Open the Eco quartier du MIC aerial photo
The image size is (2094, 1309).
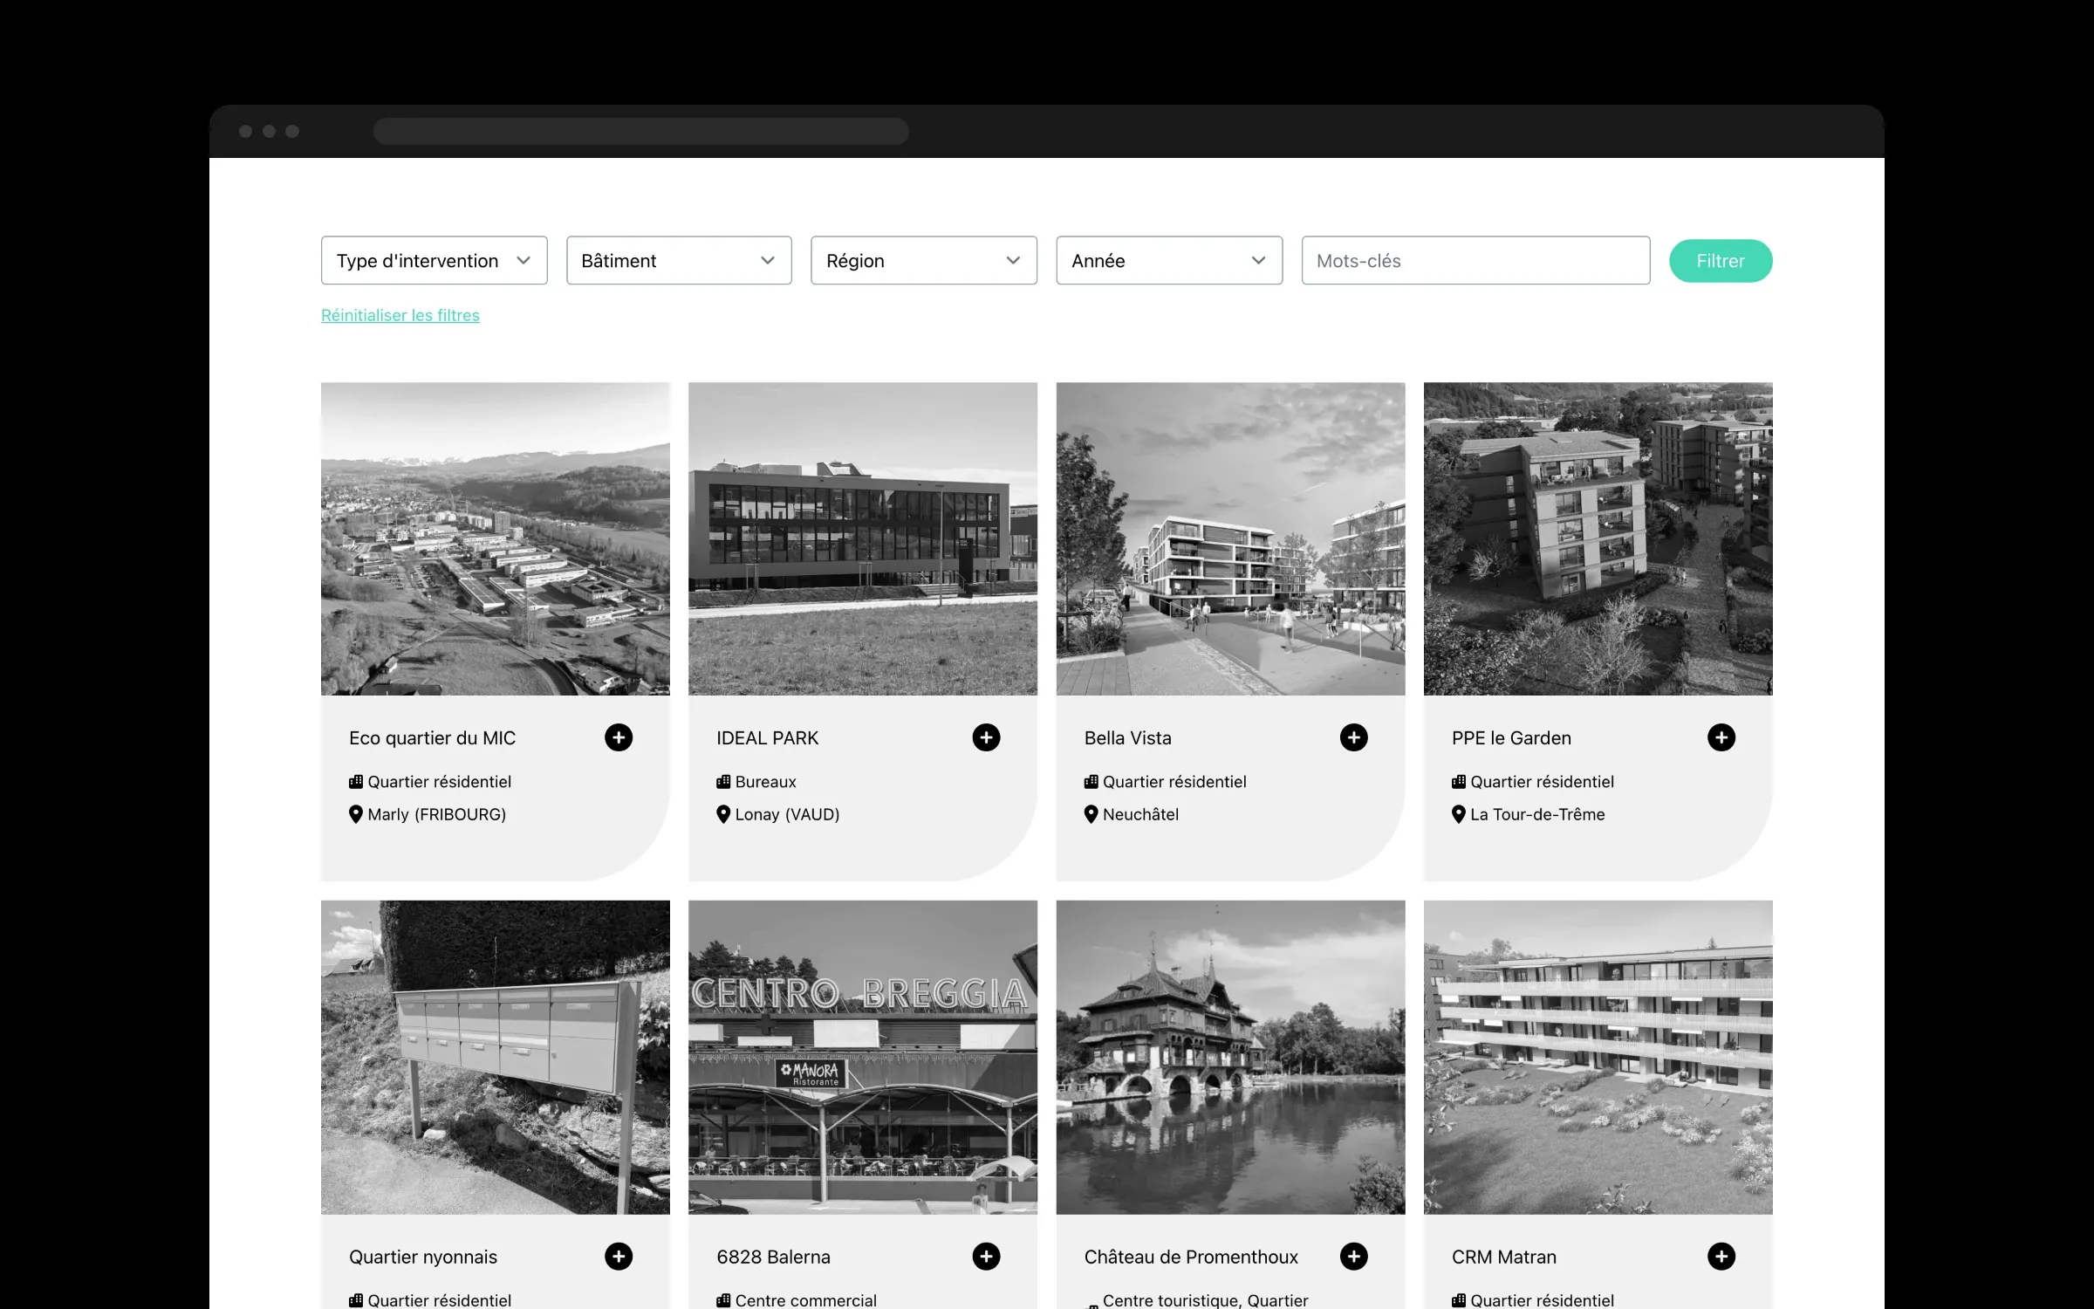[x=496, y=538]
